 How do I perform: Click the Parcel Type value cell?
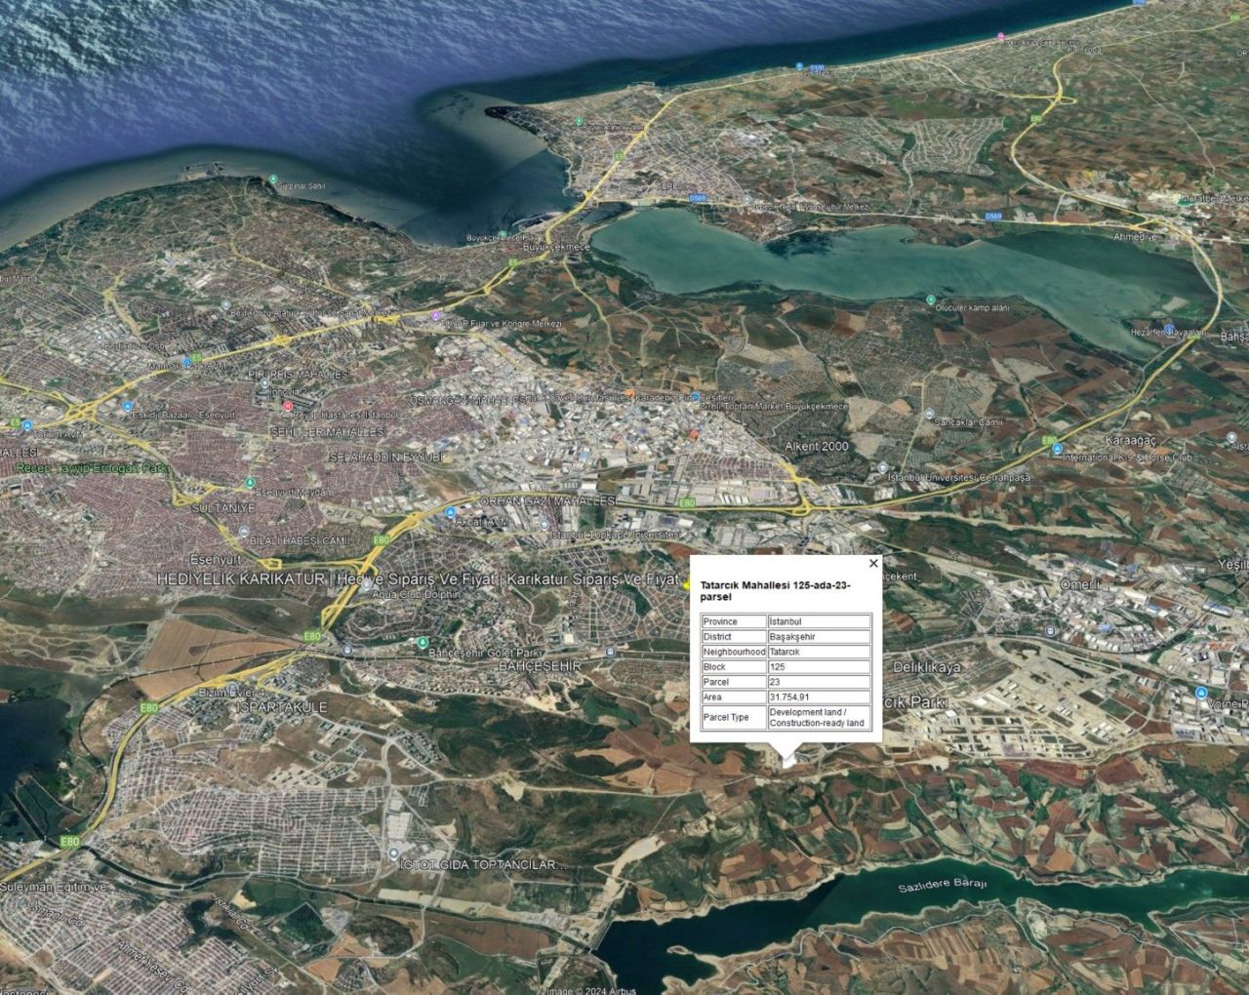[818, 718]
